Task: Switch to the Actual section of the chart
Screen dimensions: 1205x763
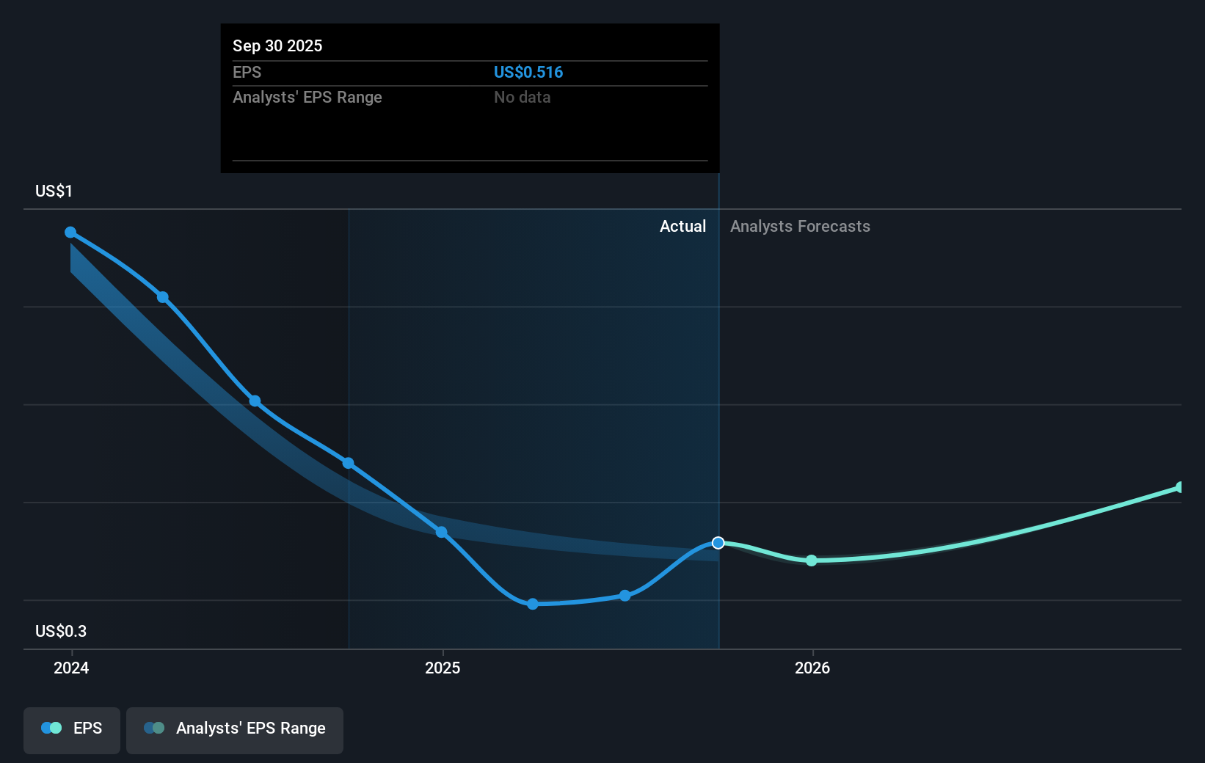Action: 682,226
